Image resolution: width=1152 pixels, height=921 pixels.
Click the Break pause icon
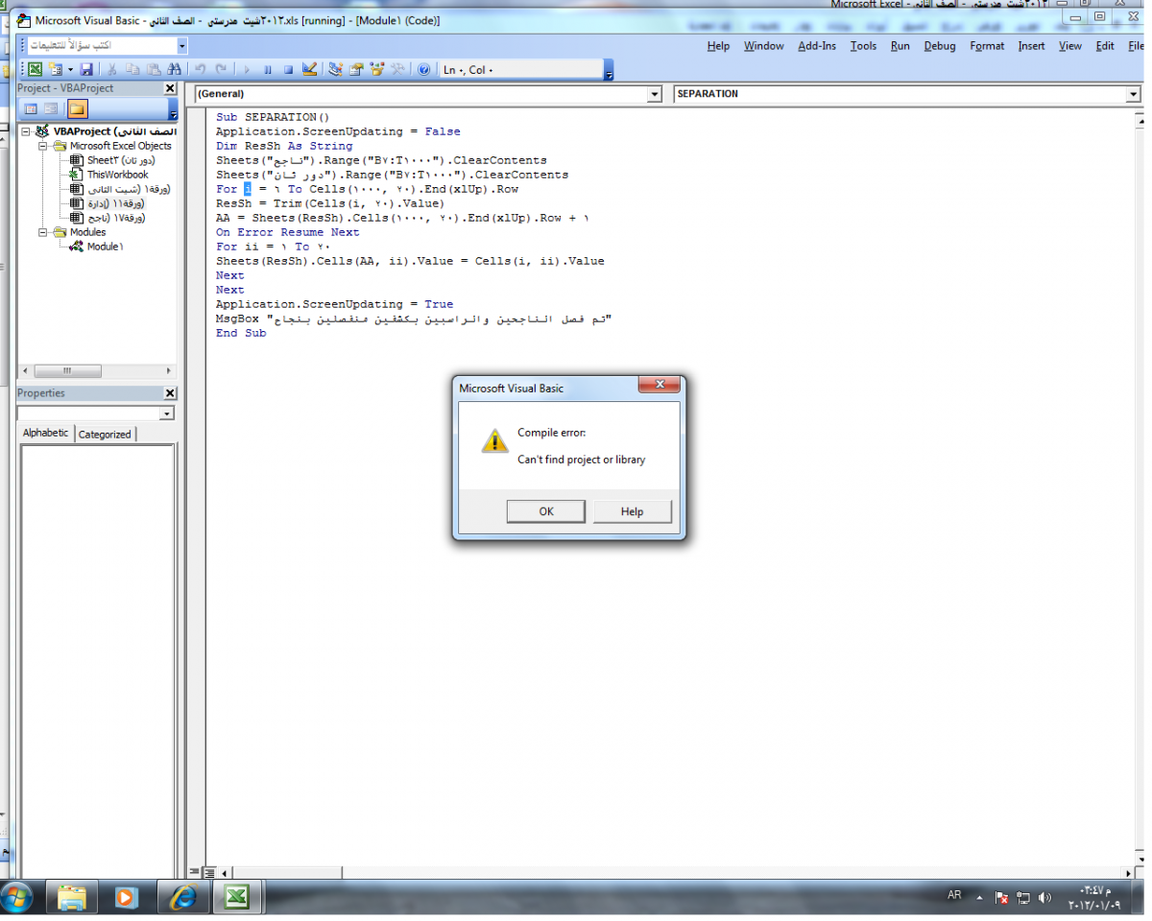268,69
